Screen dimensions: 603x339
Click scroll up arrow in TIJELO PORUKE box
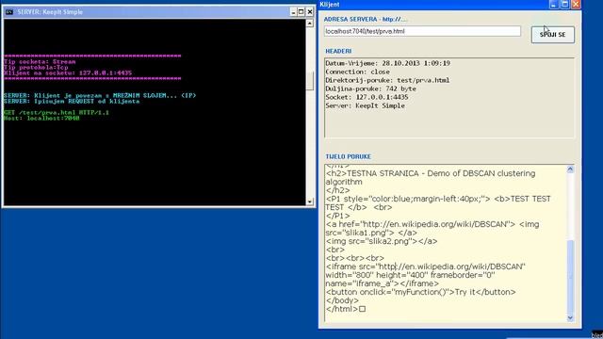[x=570, y=169]
